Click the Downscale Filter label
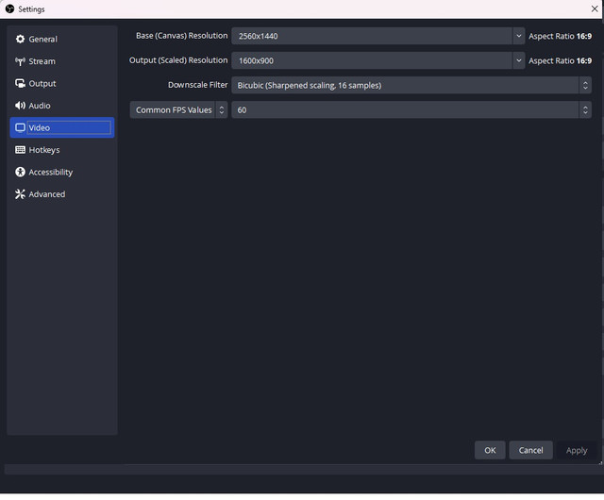Image resolution: width=604 pixels, height=500 pixels. pos(198,85)
